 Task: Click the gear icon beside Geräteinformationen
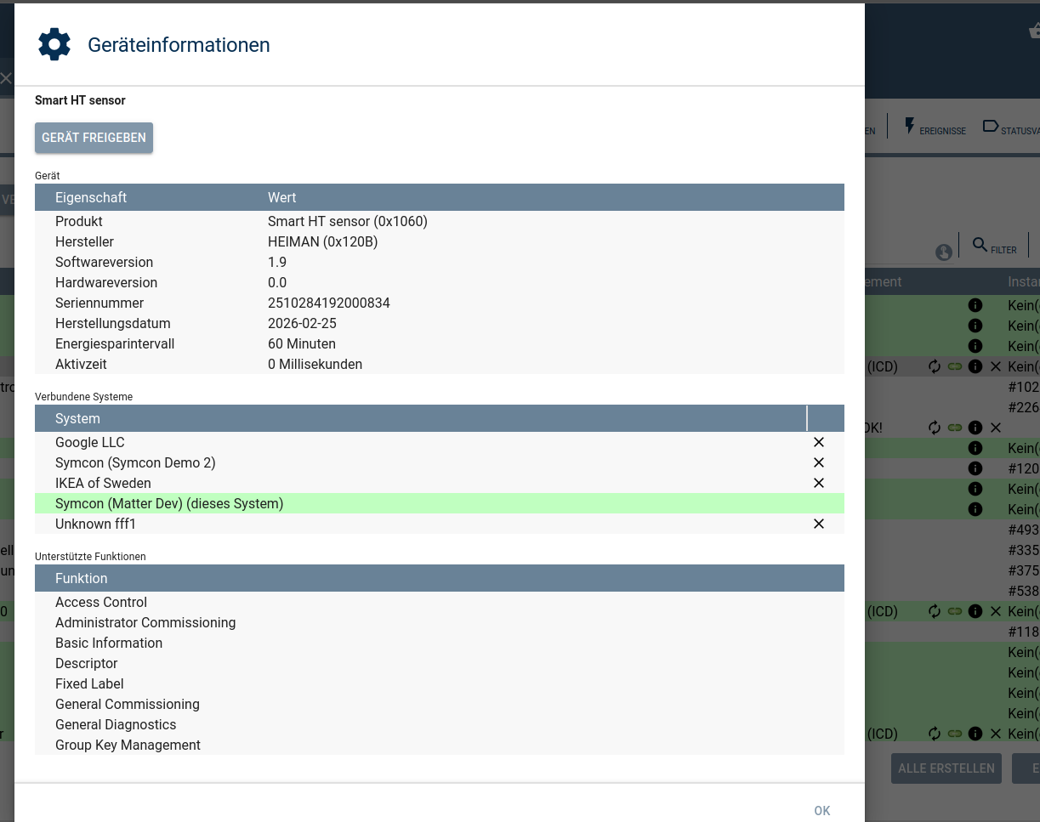[54, 44]
